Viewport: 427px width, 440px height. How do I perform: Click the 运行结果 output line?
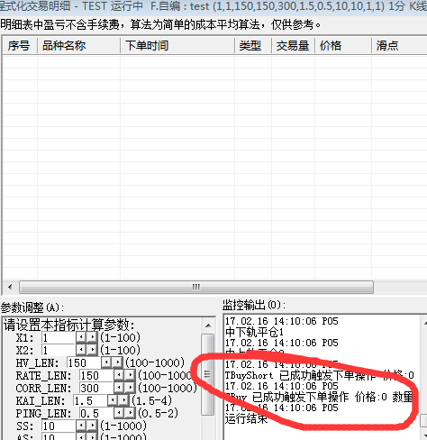coord(246,418)
